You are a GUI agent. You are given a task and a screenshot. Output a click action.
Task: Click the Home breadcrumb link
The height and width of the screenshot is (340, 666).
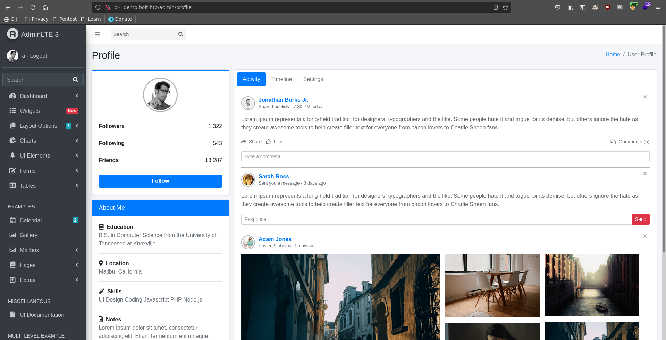(613, 55)
